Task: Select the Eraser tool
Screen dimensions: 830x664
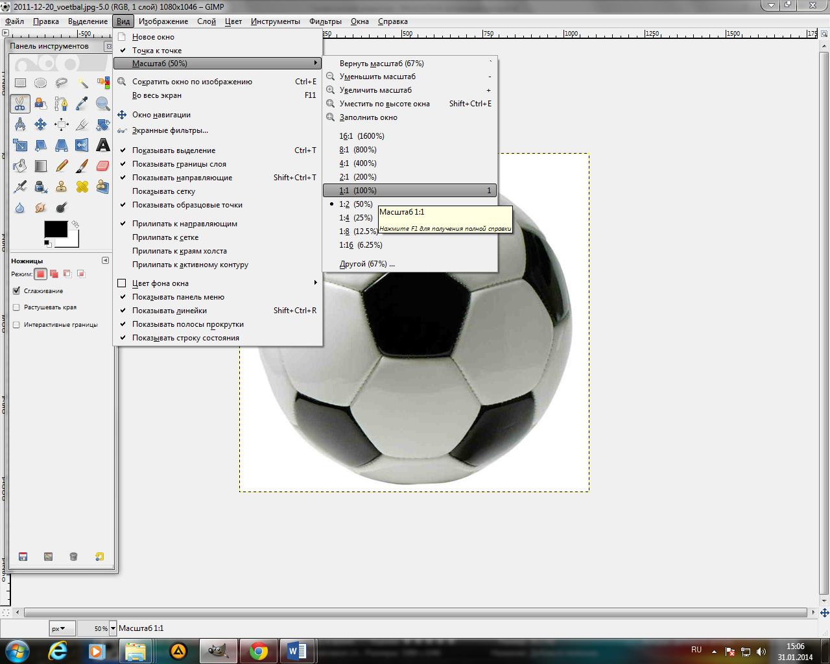Action: click(x=102, y=167)
